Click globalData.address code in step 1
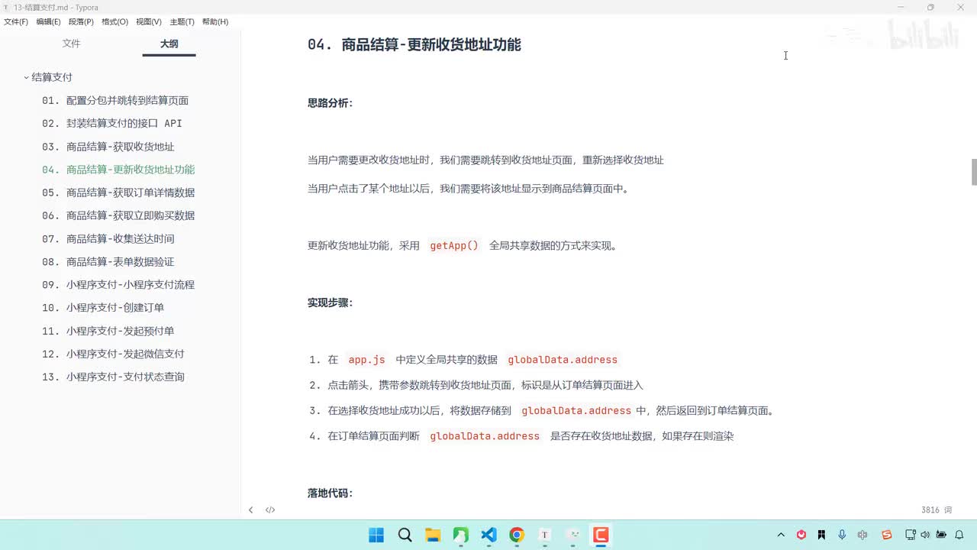977x550 pixels. pyautogui.click(x=563, y=359)
